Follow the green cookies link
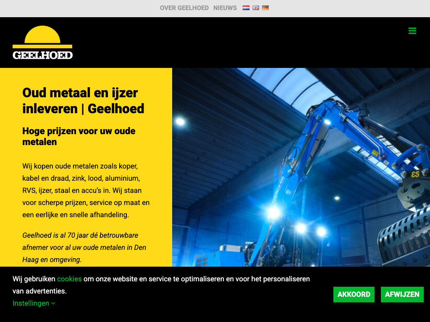The width and height of the screenshot is (430, 322). tap(69, 279)
